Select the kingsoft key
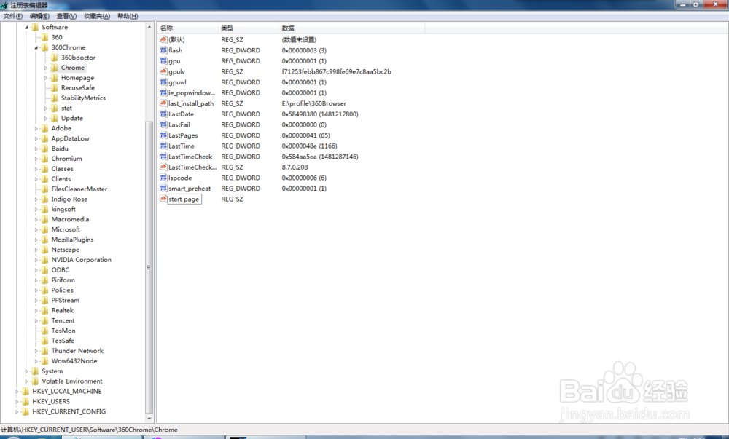Screen dimensions: 729x439 pos(63,209)
